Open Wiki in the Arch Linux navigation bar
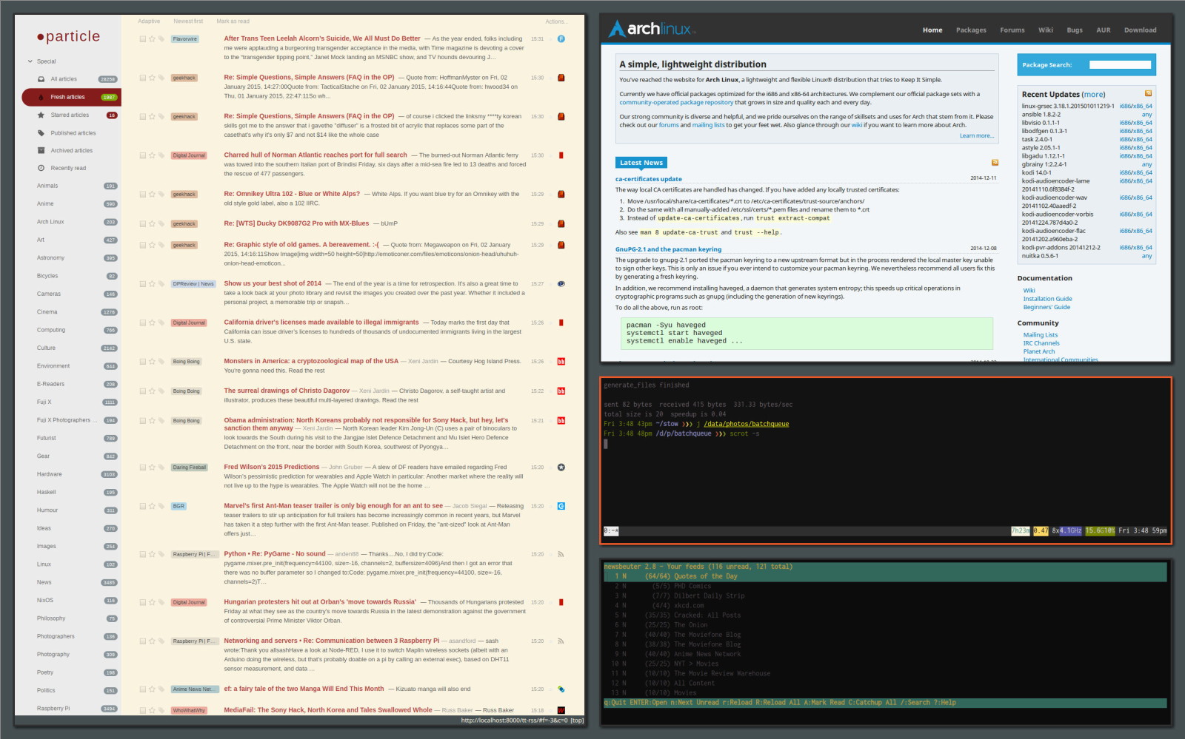The width and height of the screenshot is (1185, 739). tap(1046, 30)
